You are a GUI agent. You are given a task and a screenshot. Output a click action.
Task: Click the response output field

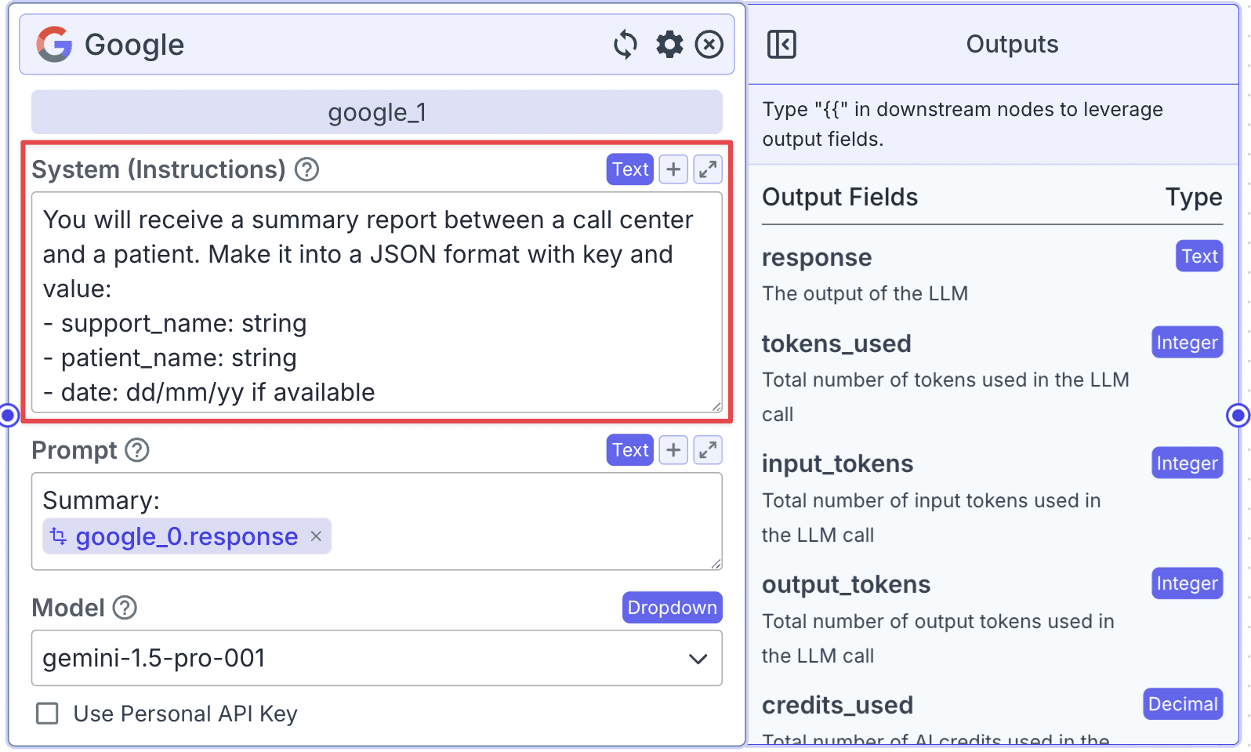tap(817, 257)
